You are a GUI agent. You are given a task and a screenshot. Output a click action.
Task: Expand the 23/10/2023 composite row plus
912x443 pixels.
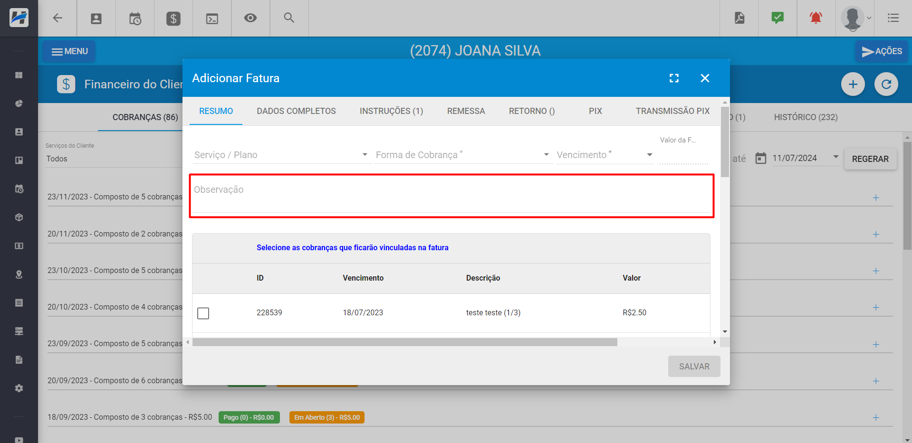[876, 271]
